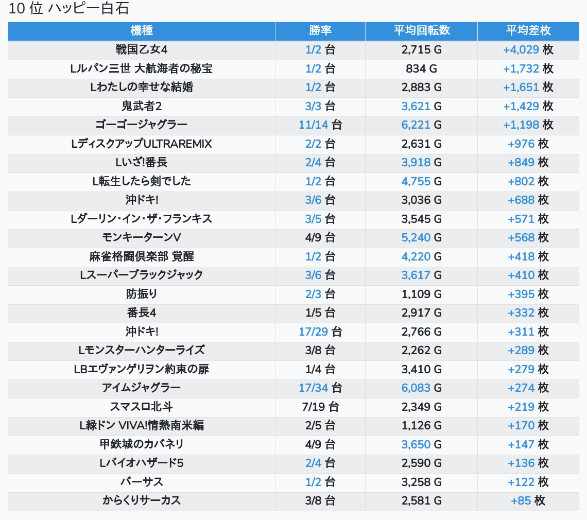Select machine name LディスクアップULTRAREMIX
Image resolution: width=587 pixels, height=520 pixels.
pyautogui.click(x=142, y=144)
